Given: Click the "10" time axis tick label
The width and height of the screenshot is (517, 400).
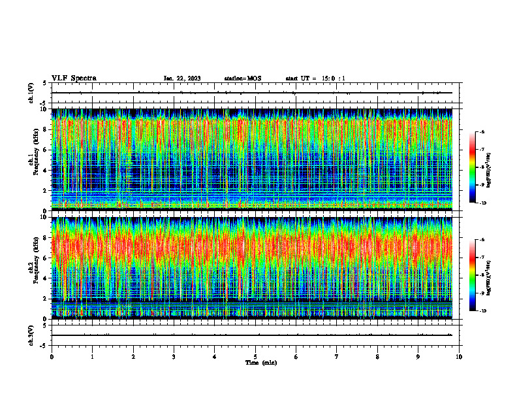Looking at the screenshot, I should (459, 357).
